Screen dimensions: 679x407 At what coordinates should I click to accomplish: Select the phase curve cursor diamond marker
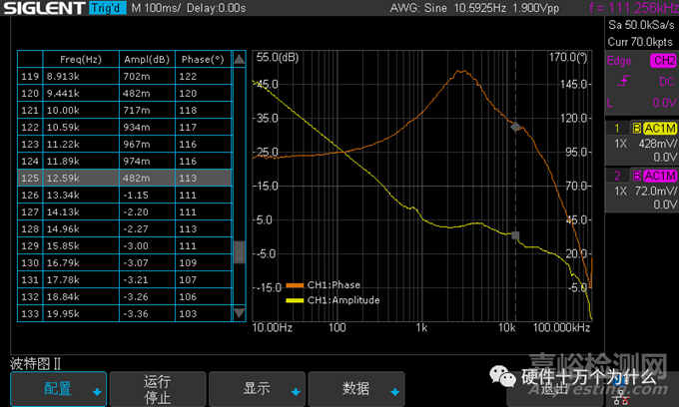click(515, 127)
